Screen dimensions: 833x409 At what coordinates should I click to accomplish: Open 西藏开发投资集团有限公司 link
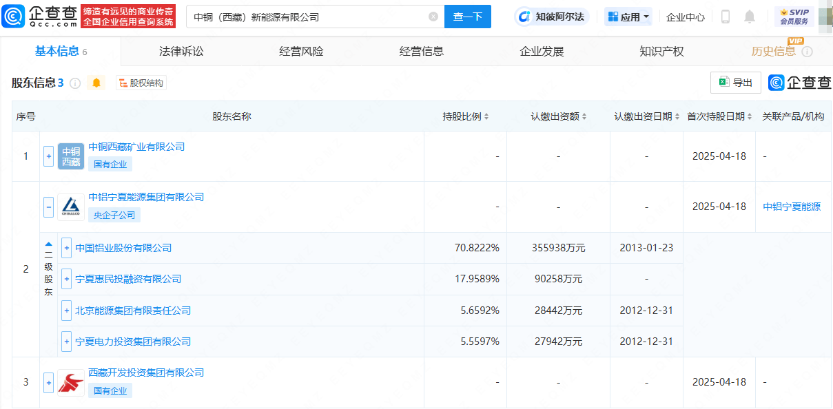coord(146,373)
